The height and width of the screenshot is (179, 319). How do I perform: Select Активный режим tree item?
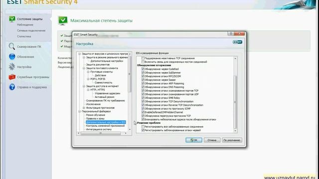[105, 97]
